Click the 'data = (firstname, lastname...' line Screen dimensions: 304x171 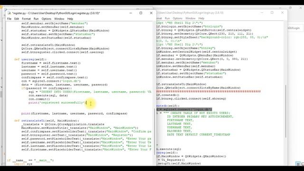(65, 85)
